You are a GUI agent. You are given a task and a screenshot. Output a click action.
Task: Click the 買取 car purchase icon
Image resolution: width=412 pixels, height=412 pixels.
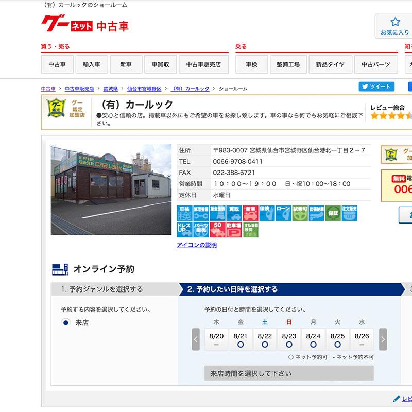pos(234,213)
